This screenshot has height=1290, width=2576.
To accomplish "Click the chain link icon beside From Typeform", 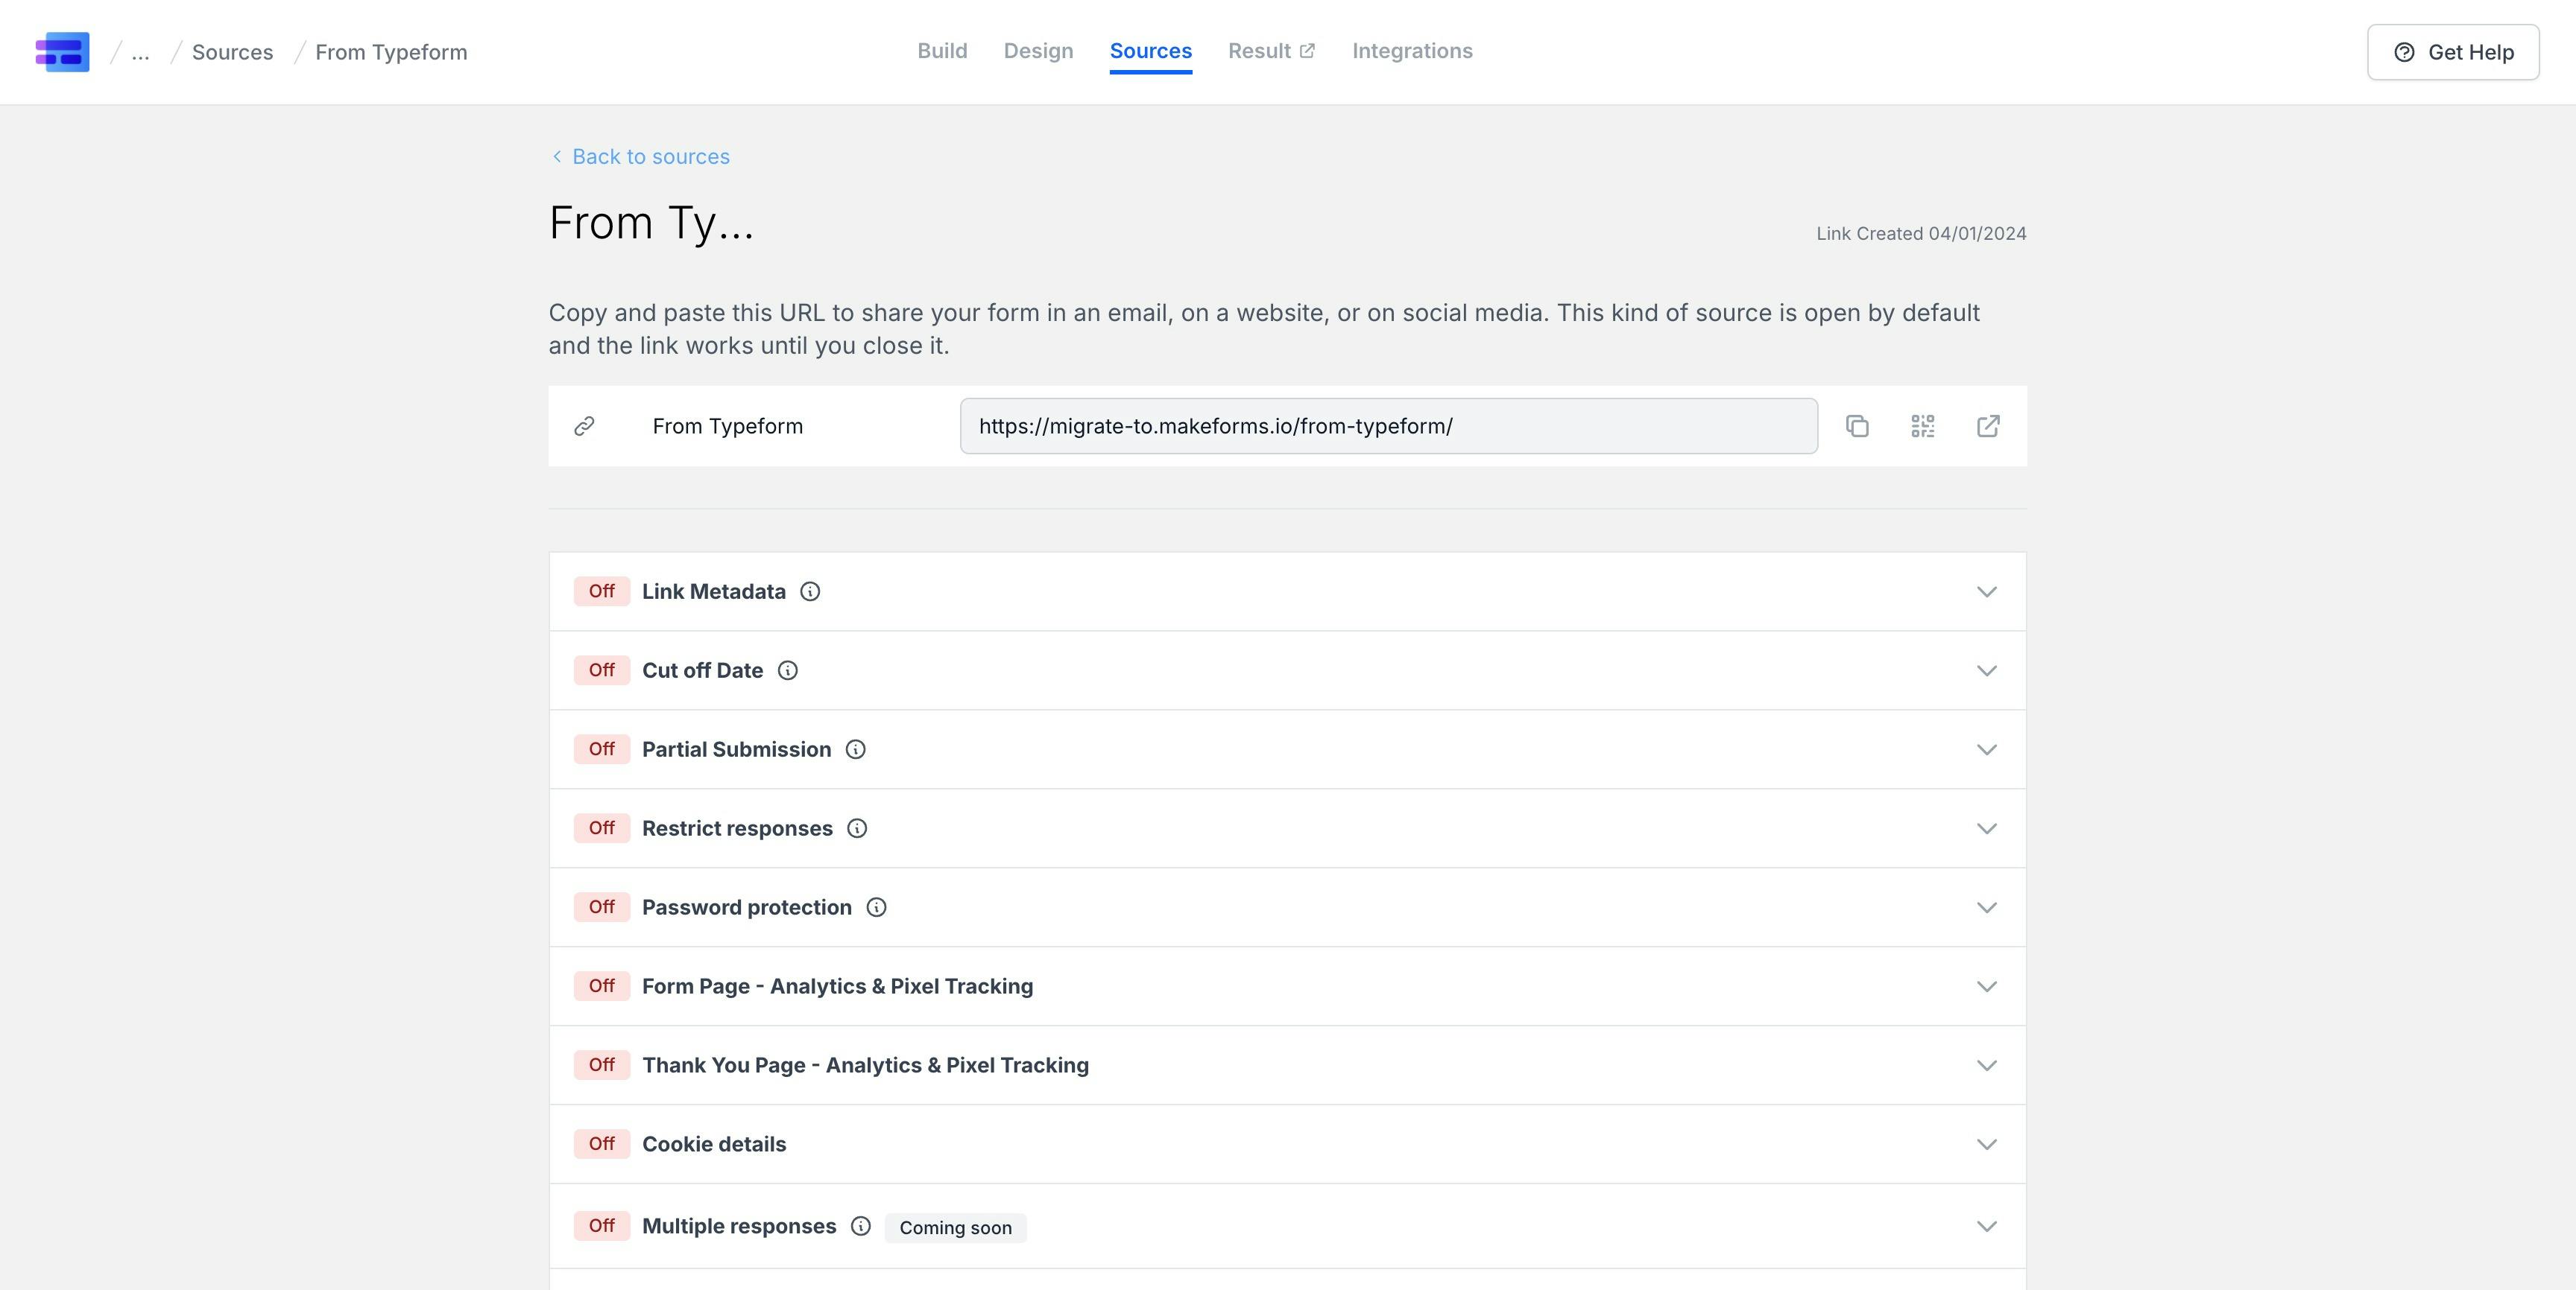I will 584,427.
